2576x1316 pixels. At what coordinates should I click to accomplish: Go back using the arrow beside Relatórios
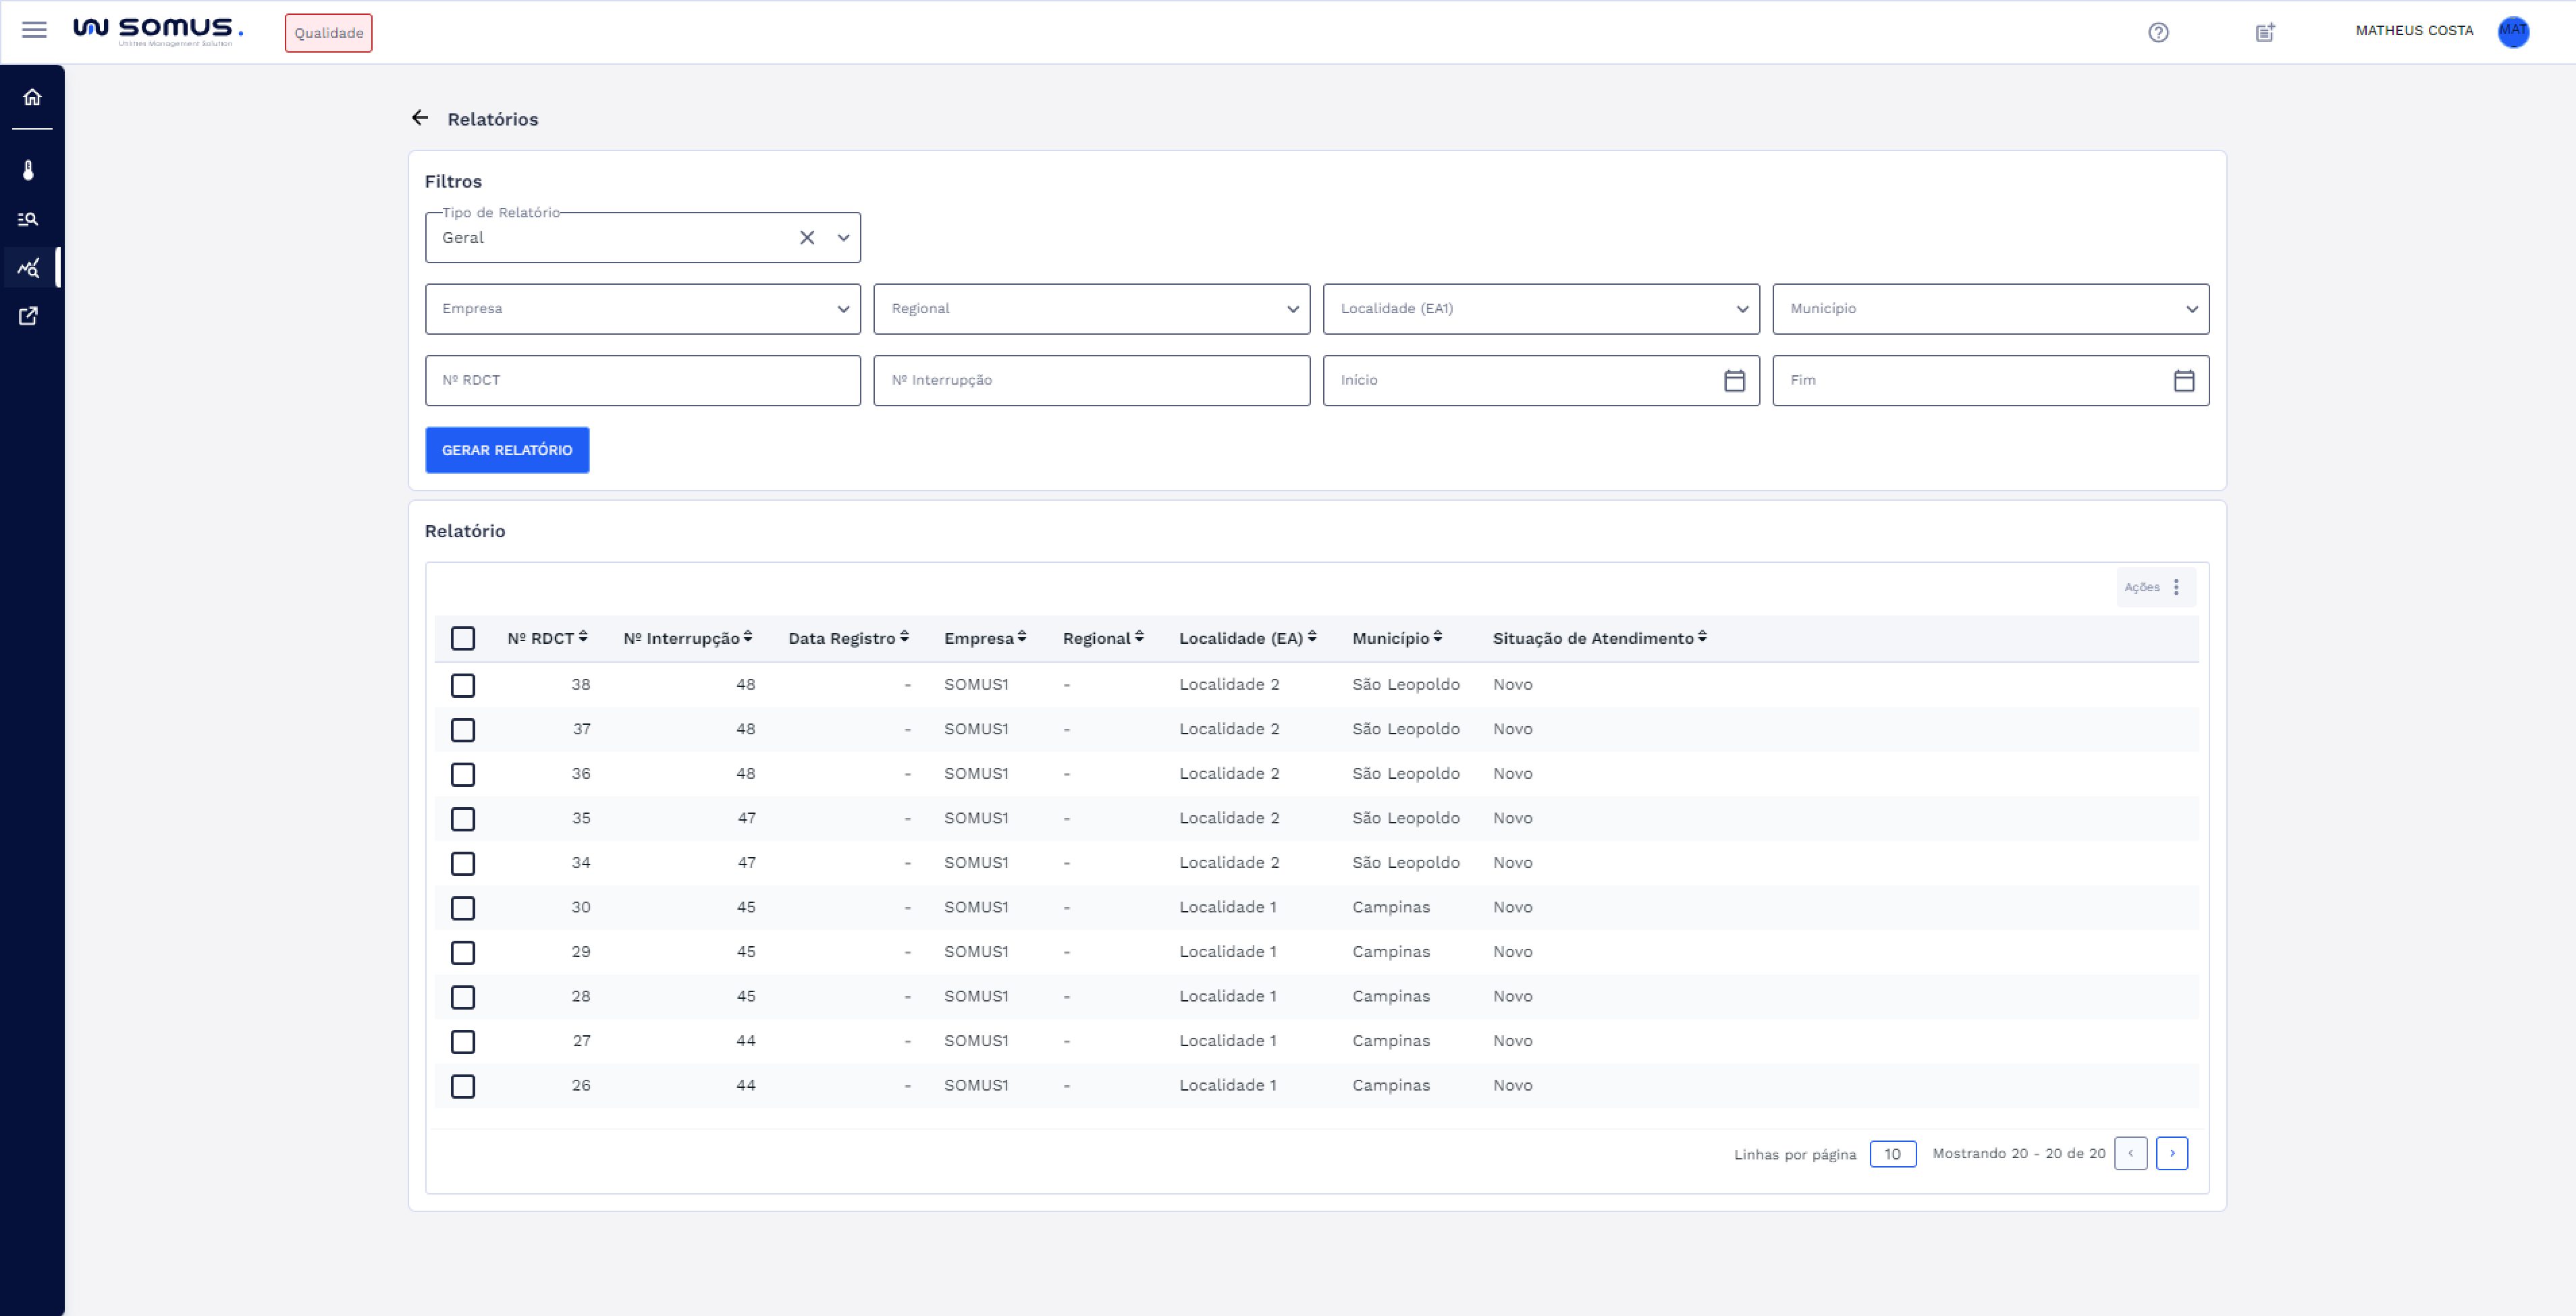coord(420,118)
